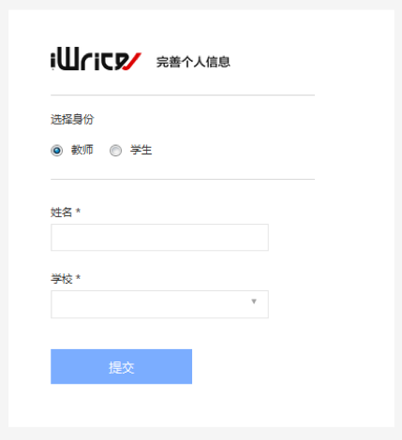Image resolution: width=402 pixels, height=440 pixels.
Task: Click the 完善个人信息 heading
Action: coord(193,62)
